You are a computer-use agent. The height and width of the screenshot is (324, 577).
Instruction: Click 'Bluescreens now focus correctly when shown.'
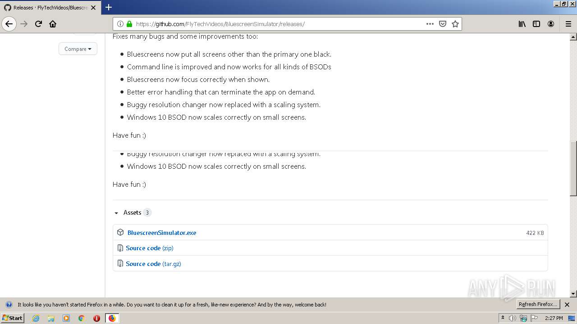click(x=198, y=79)
